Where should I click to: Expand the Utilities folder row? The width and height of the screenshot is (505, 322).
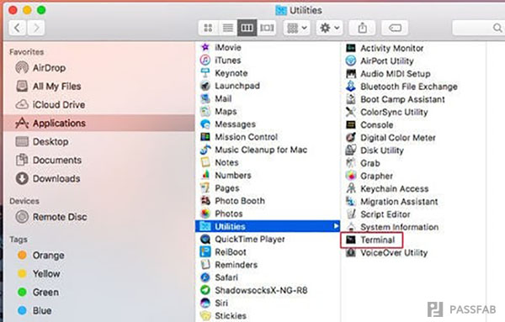click(x=268, y=226)
